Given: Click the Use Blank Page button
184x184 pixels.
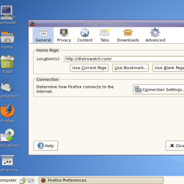Looking at the screenshot, I should click(x=168, y=68).
